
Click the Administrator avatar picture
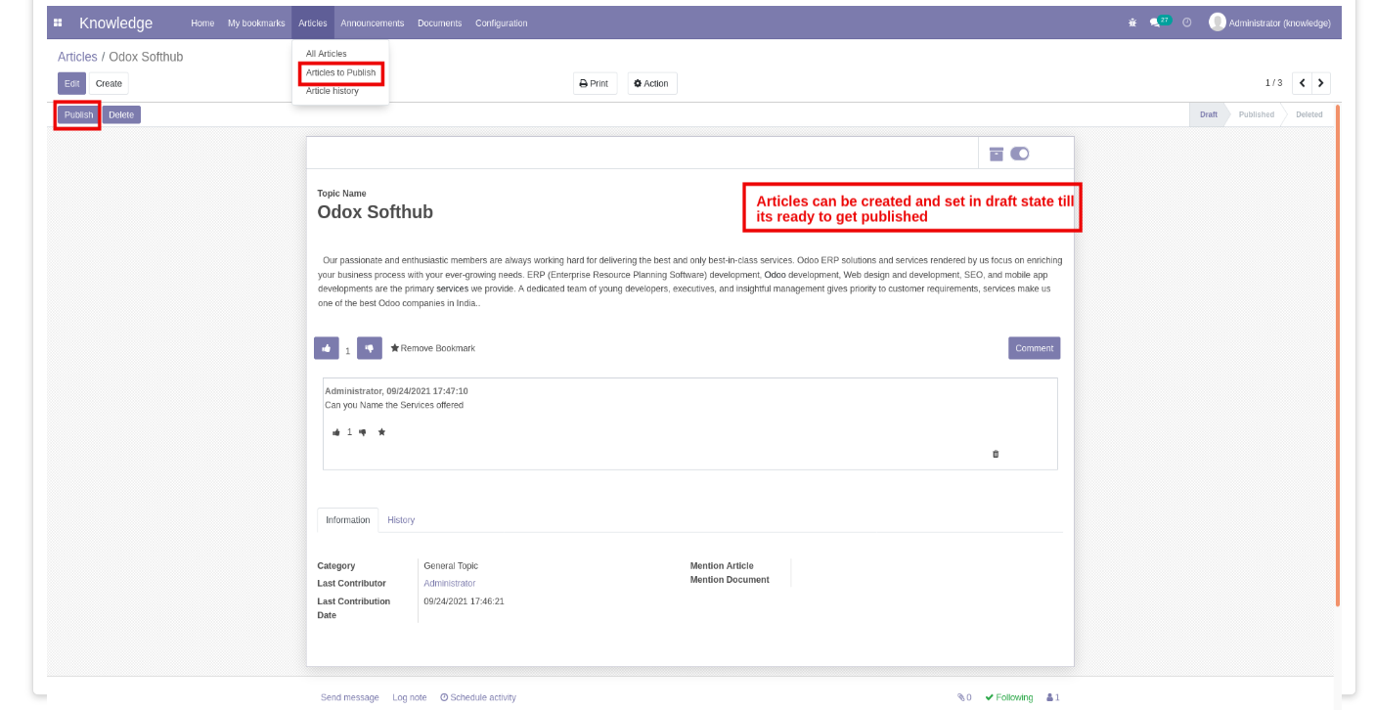click(x=1218, y=22)
